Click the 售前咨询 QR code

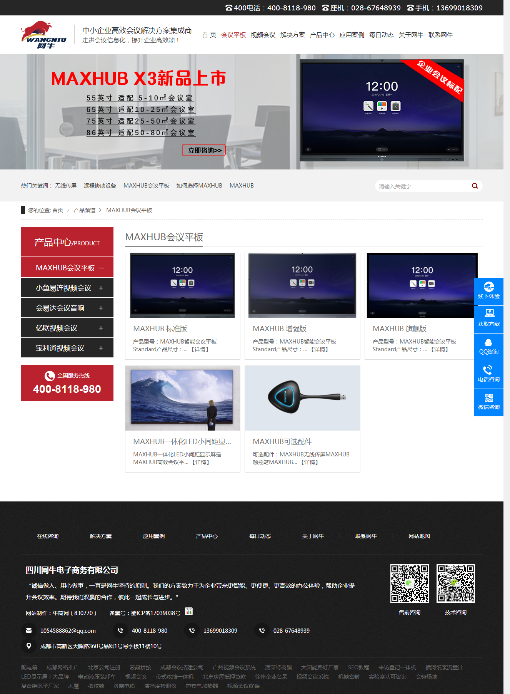point(410,583)
